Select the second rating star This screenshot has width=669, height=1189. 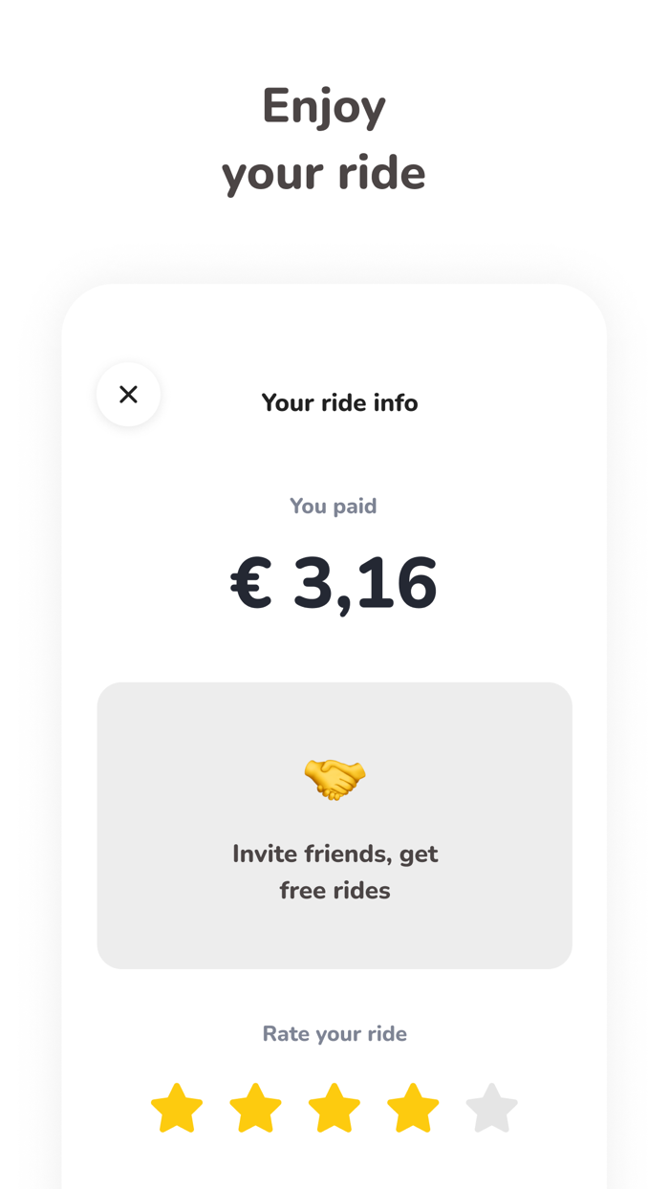pyautogui.click(x=255, y=1107)
